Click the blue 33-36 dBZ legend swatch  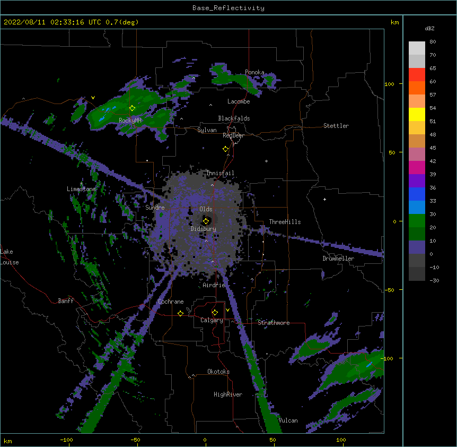(417, 194)
